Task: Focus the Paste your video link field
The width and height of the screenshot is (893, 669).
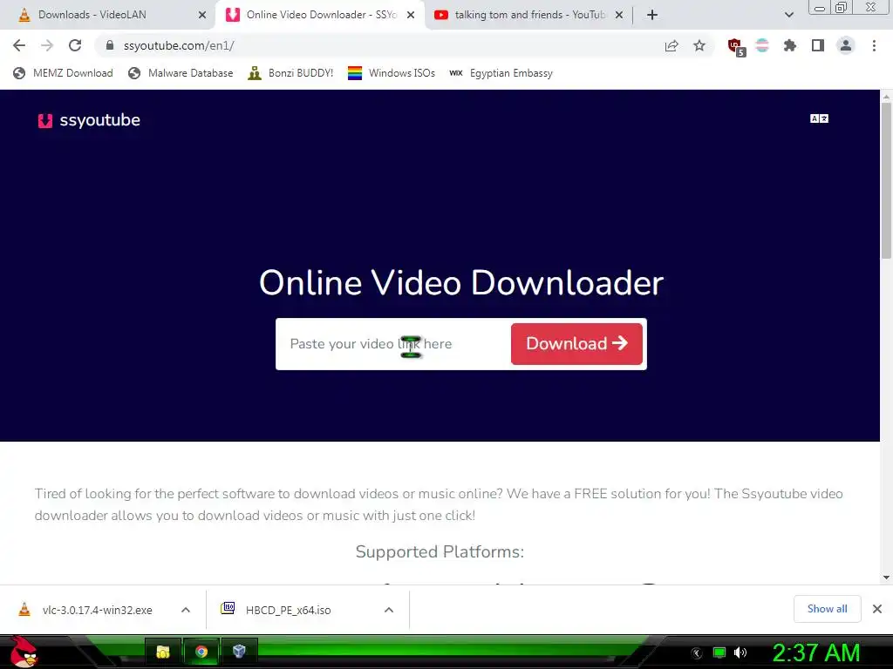Action: (393, 343)
